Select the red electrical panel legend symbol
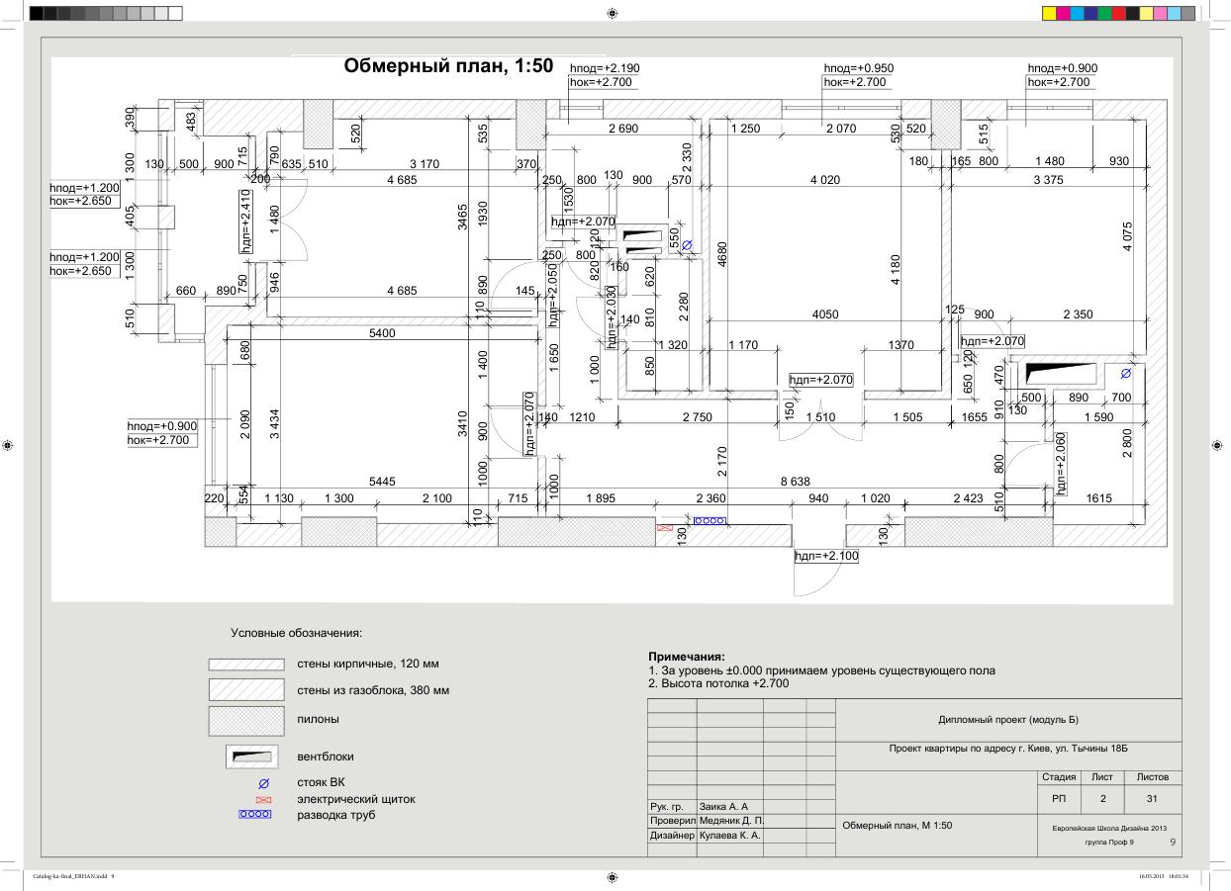 pyautogui.click(x=263, y=799)
